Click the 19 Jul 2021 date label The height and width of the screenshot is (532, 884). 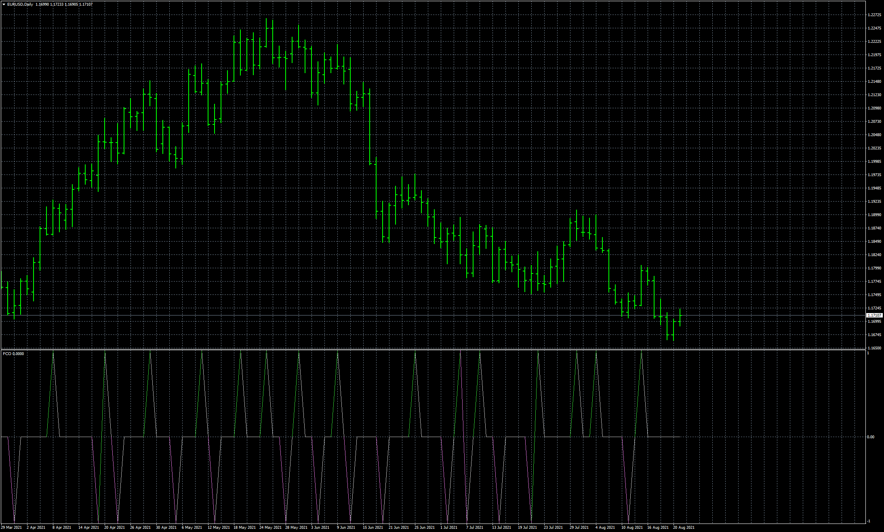pyautogui.click(x=528, y=528)
